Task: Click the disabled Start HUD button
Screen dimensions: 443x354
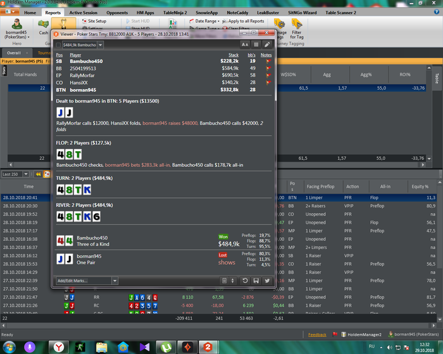Action: (137, 21)
